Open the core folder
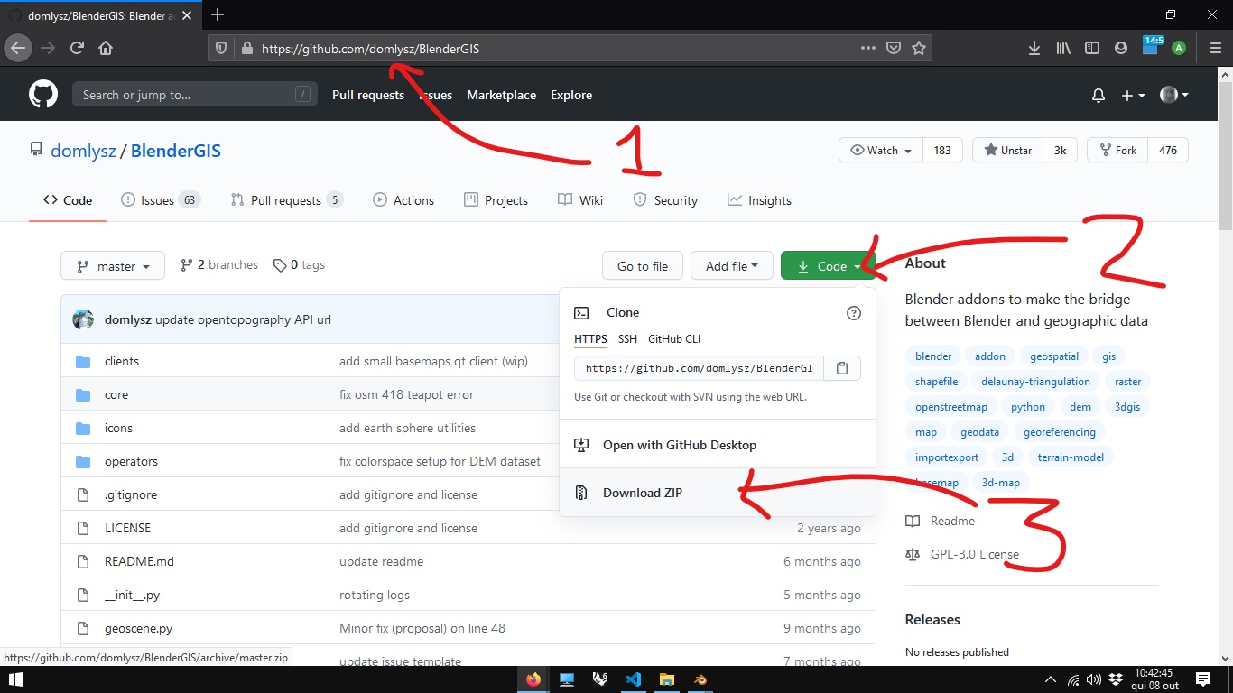 116,394
